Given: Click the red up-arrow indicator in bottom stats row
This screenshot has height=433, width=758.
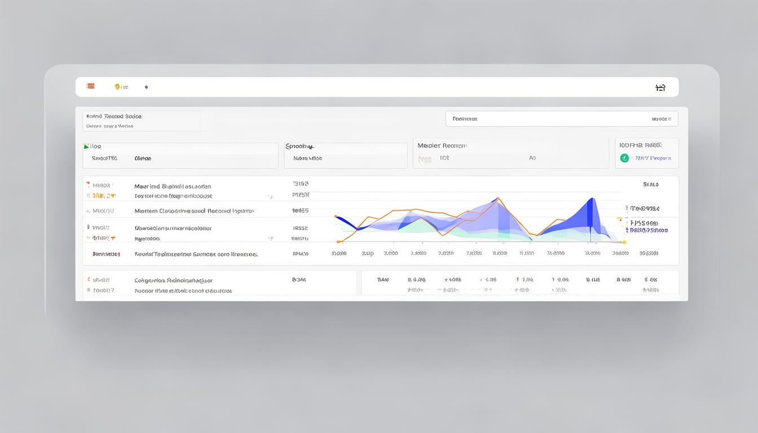Looking at the screenshot, I should (x=517, y=279).
